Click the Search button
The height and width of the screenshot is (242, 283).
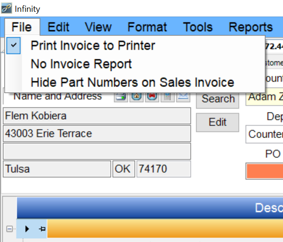click(218, 99)
